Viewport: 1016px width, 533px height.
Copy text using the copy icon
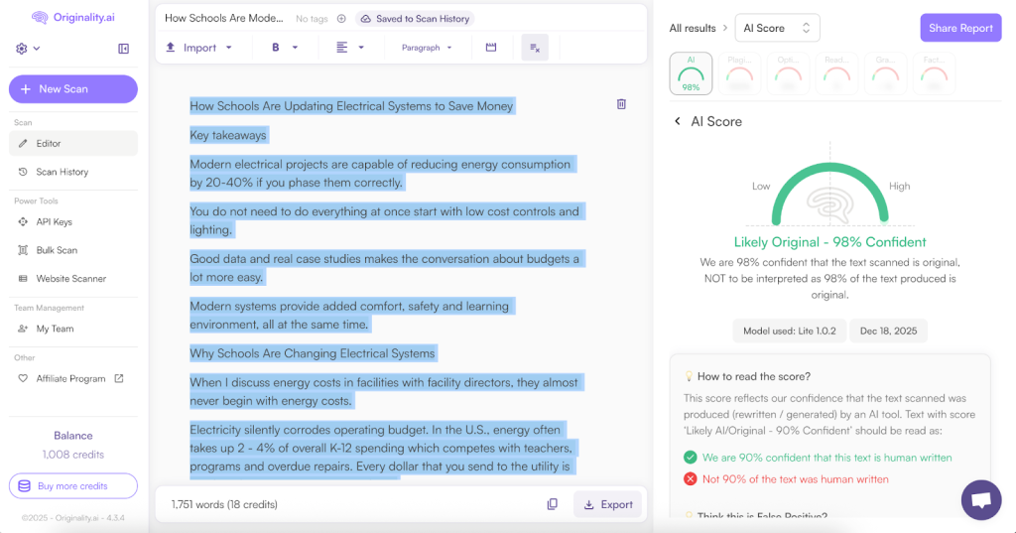[553, 504]
